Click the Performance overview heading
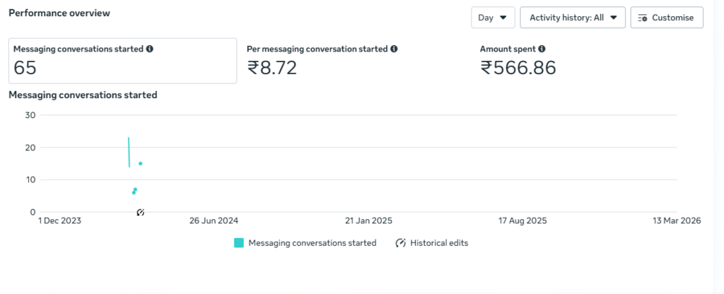This screenshot has width=724, height=294. [59, 13]
